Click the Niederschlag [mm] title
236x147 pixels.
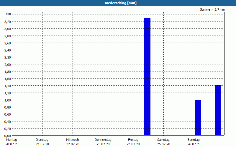pyautogui.click(x=121, y=3)
